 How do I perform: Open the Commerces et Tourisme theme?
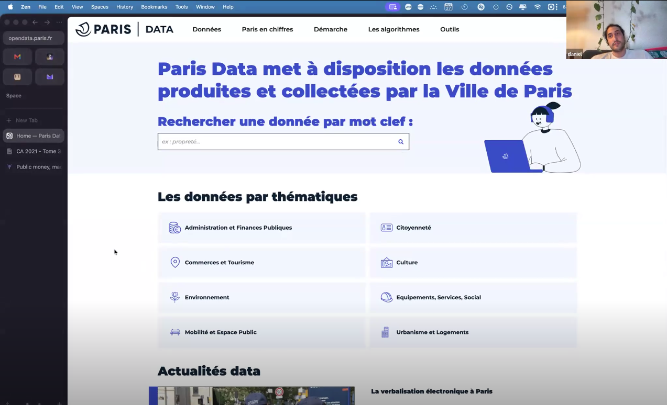click(x=261, y=262)
